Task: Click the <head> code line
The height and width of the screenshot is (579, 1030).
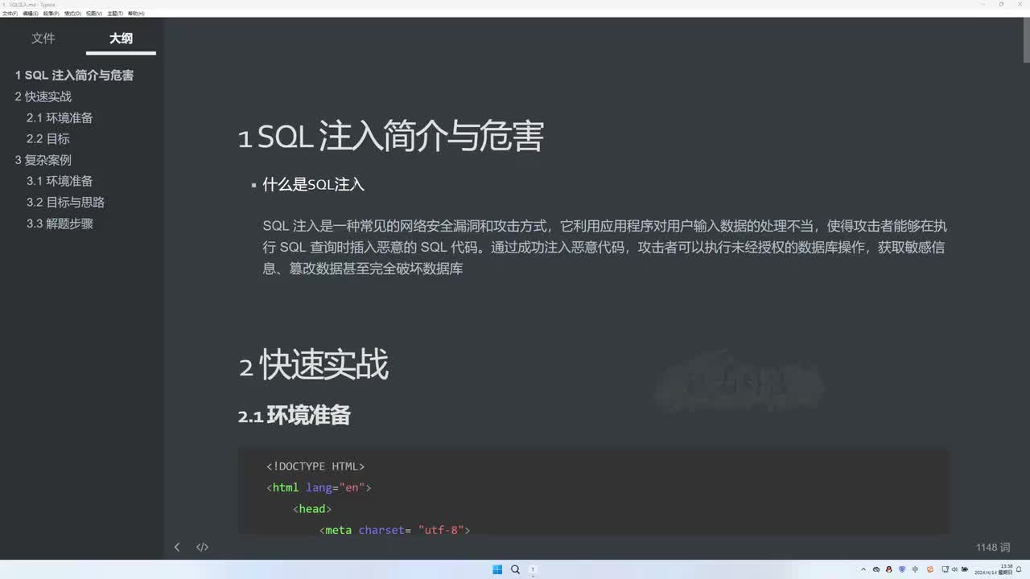Action: 312,509
